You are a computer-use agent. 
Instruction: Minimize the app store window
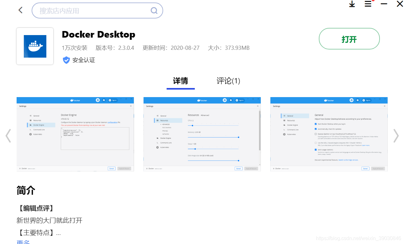click(384, 4)
